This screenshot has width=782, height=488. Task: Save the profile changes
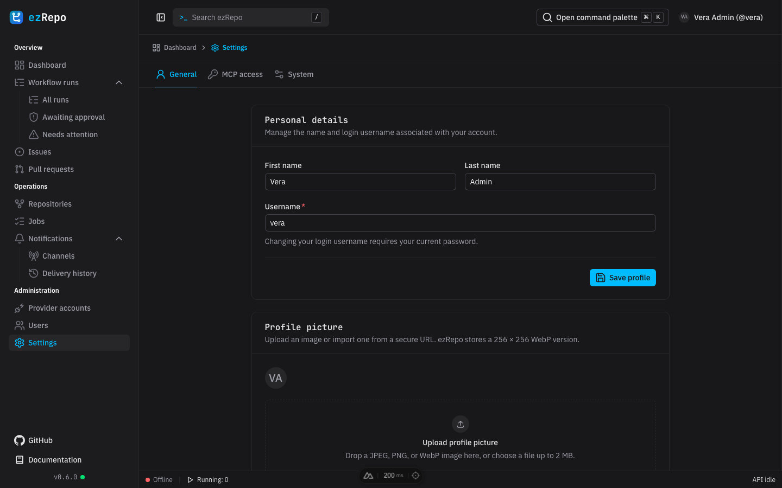point(623,278)
